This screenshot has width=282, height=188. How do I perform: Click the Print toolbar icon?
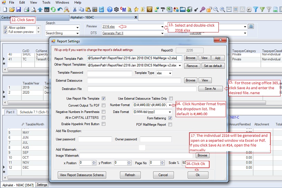click(27, 9)
